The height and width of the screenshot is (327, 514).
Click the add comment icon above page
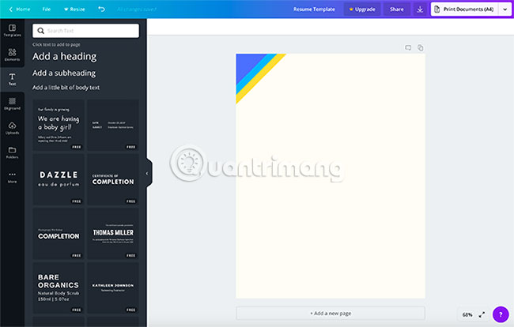pos(408,48)
